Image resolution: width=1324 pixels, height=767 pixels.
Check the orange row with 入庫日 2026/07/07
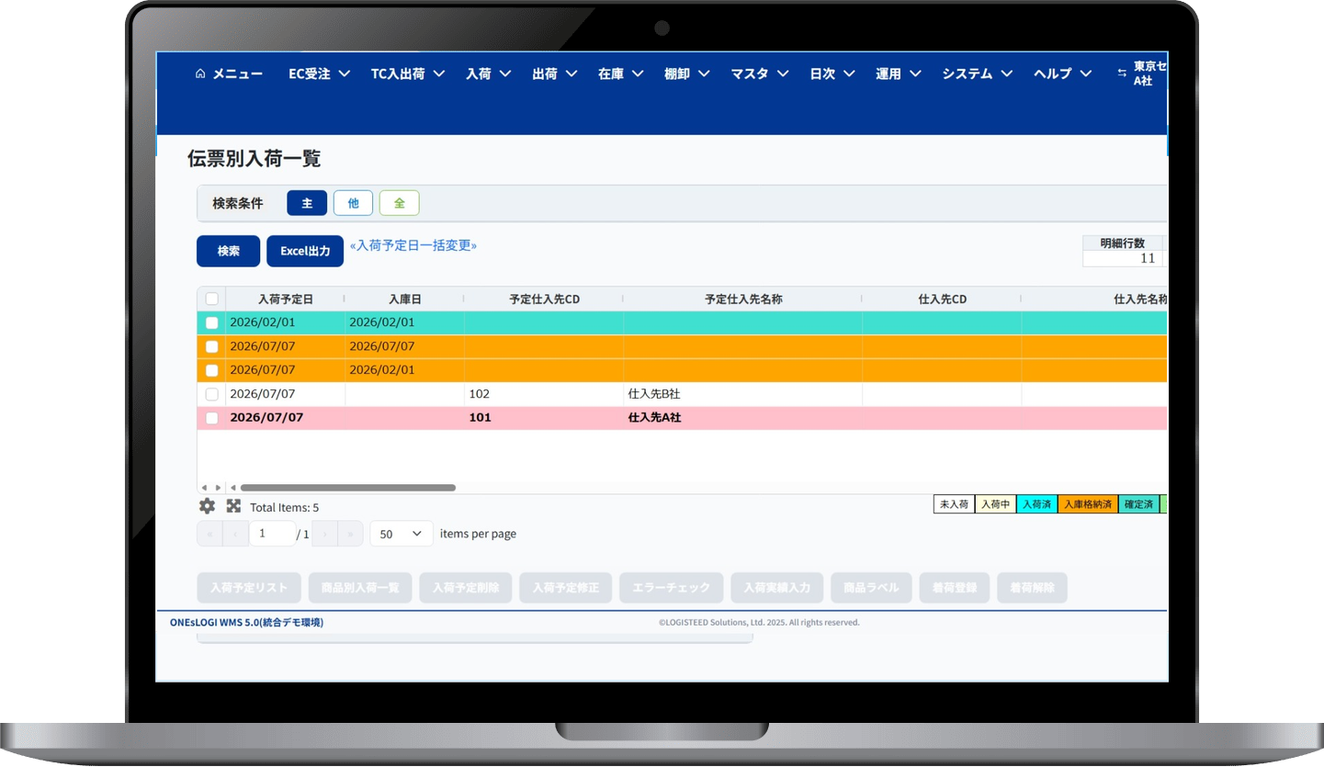point(212,346)
